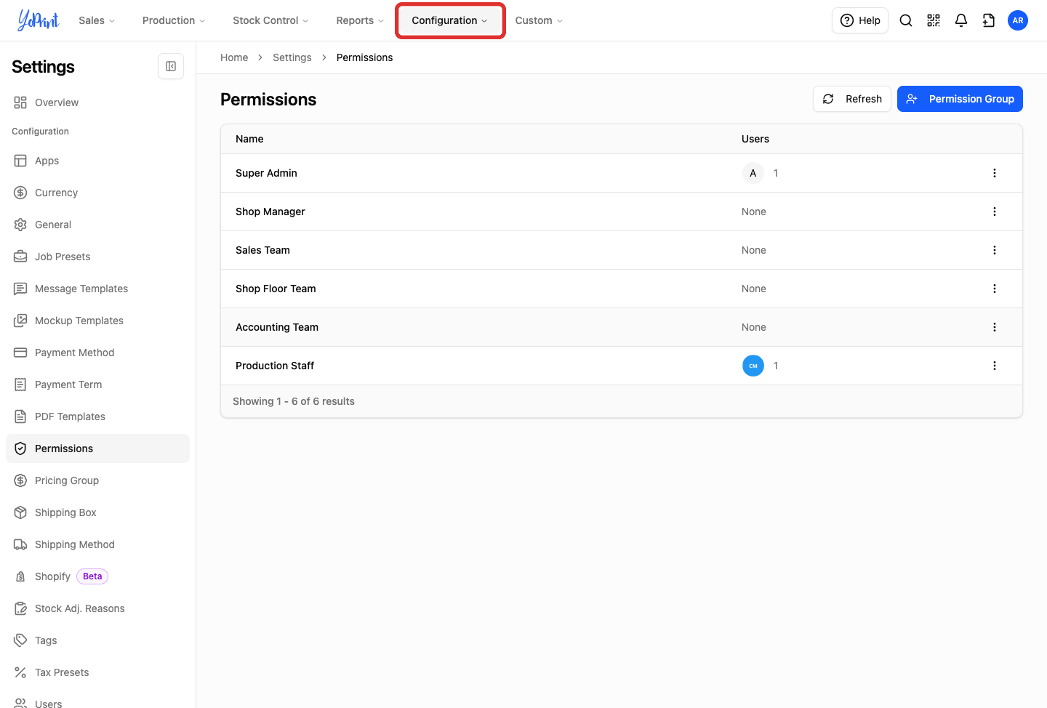
Task: Open the Accounting Team group
Action: tap(277, 327)
